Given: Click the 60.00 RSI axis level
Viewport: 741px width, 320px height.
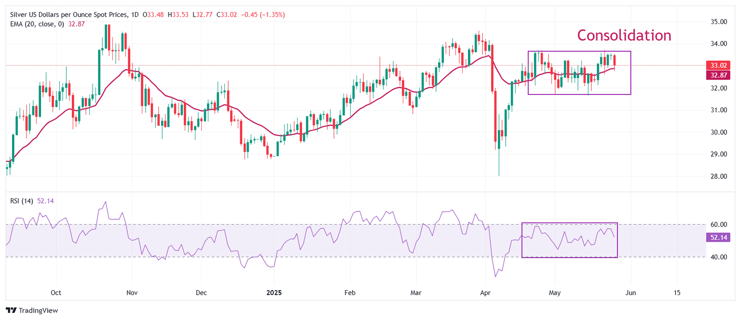Looking at the screenshot, I should (718, 225).
